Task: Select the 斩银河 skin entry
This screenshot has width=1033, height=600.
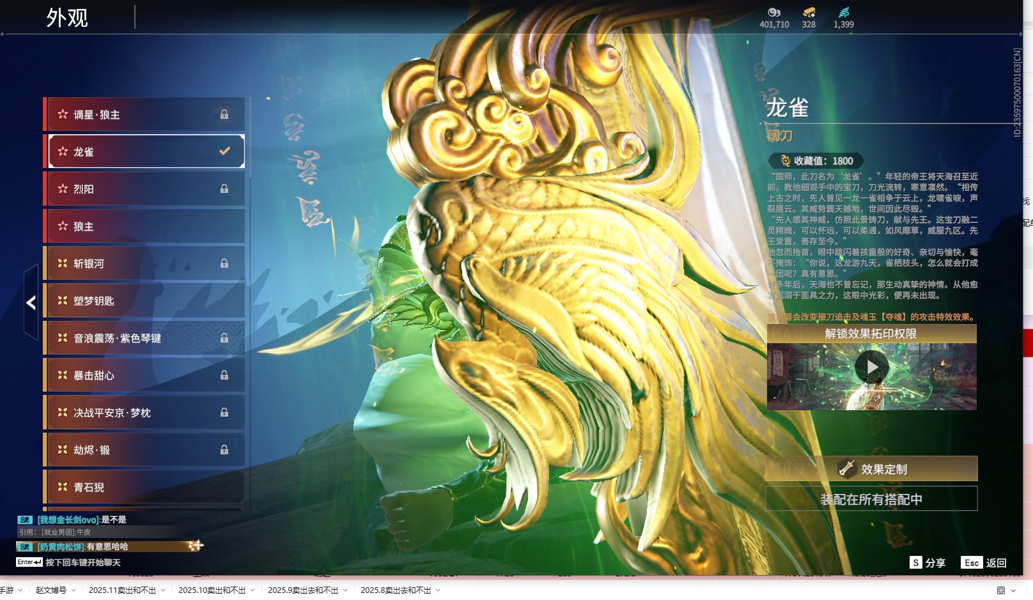Action: [144, 263]
